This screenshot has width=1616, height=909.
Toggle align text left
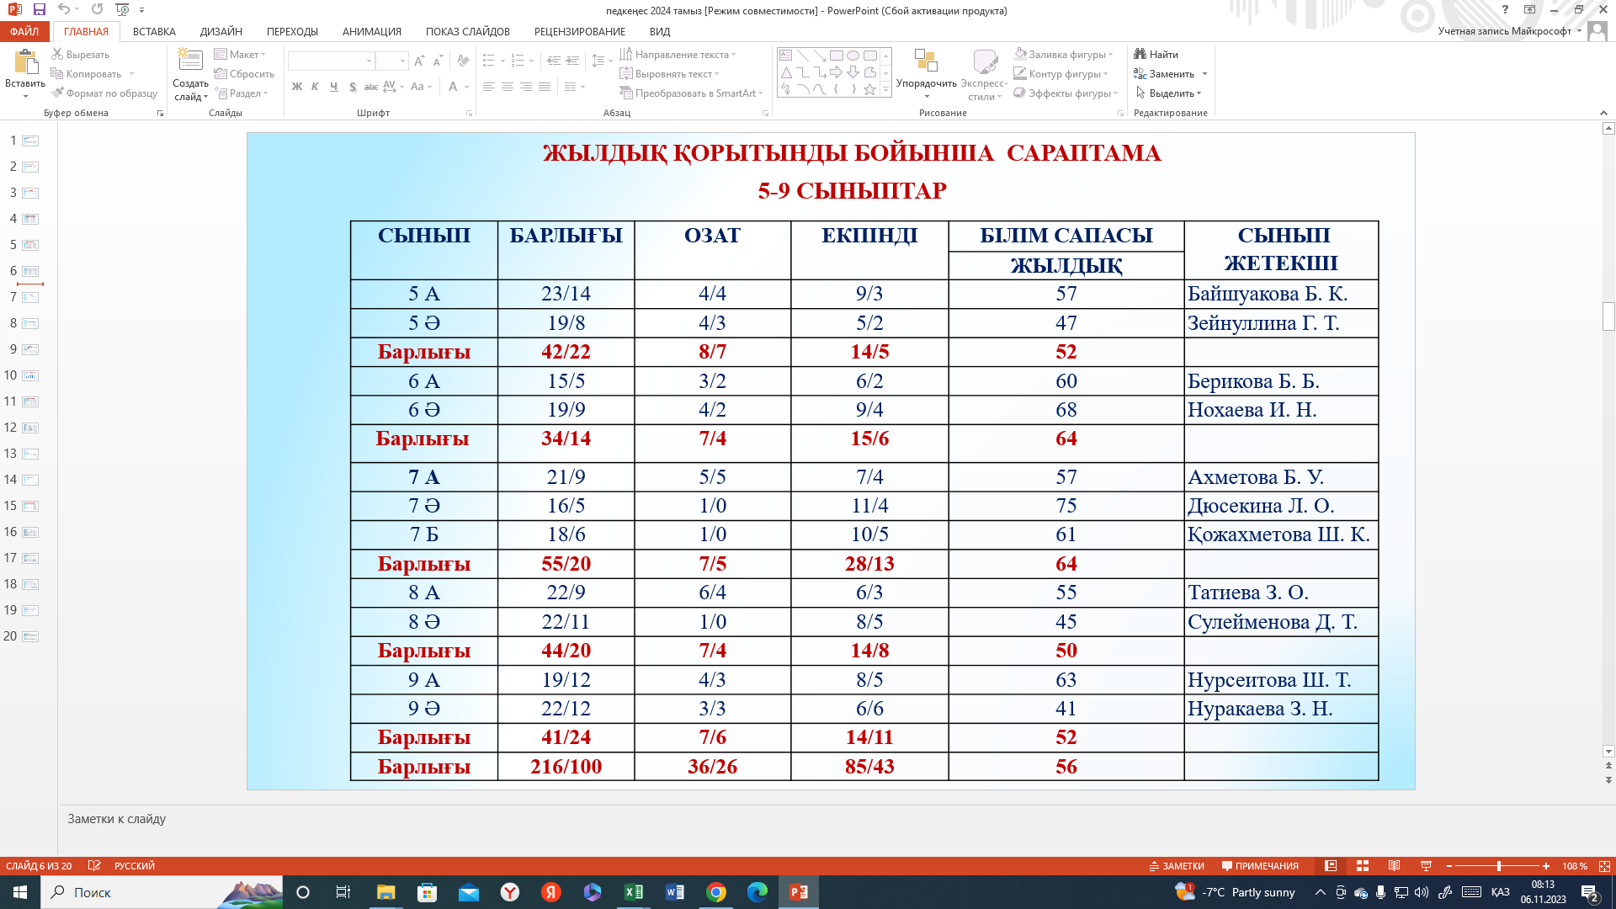489,87
